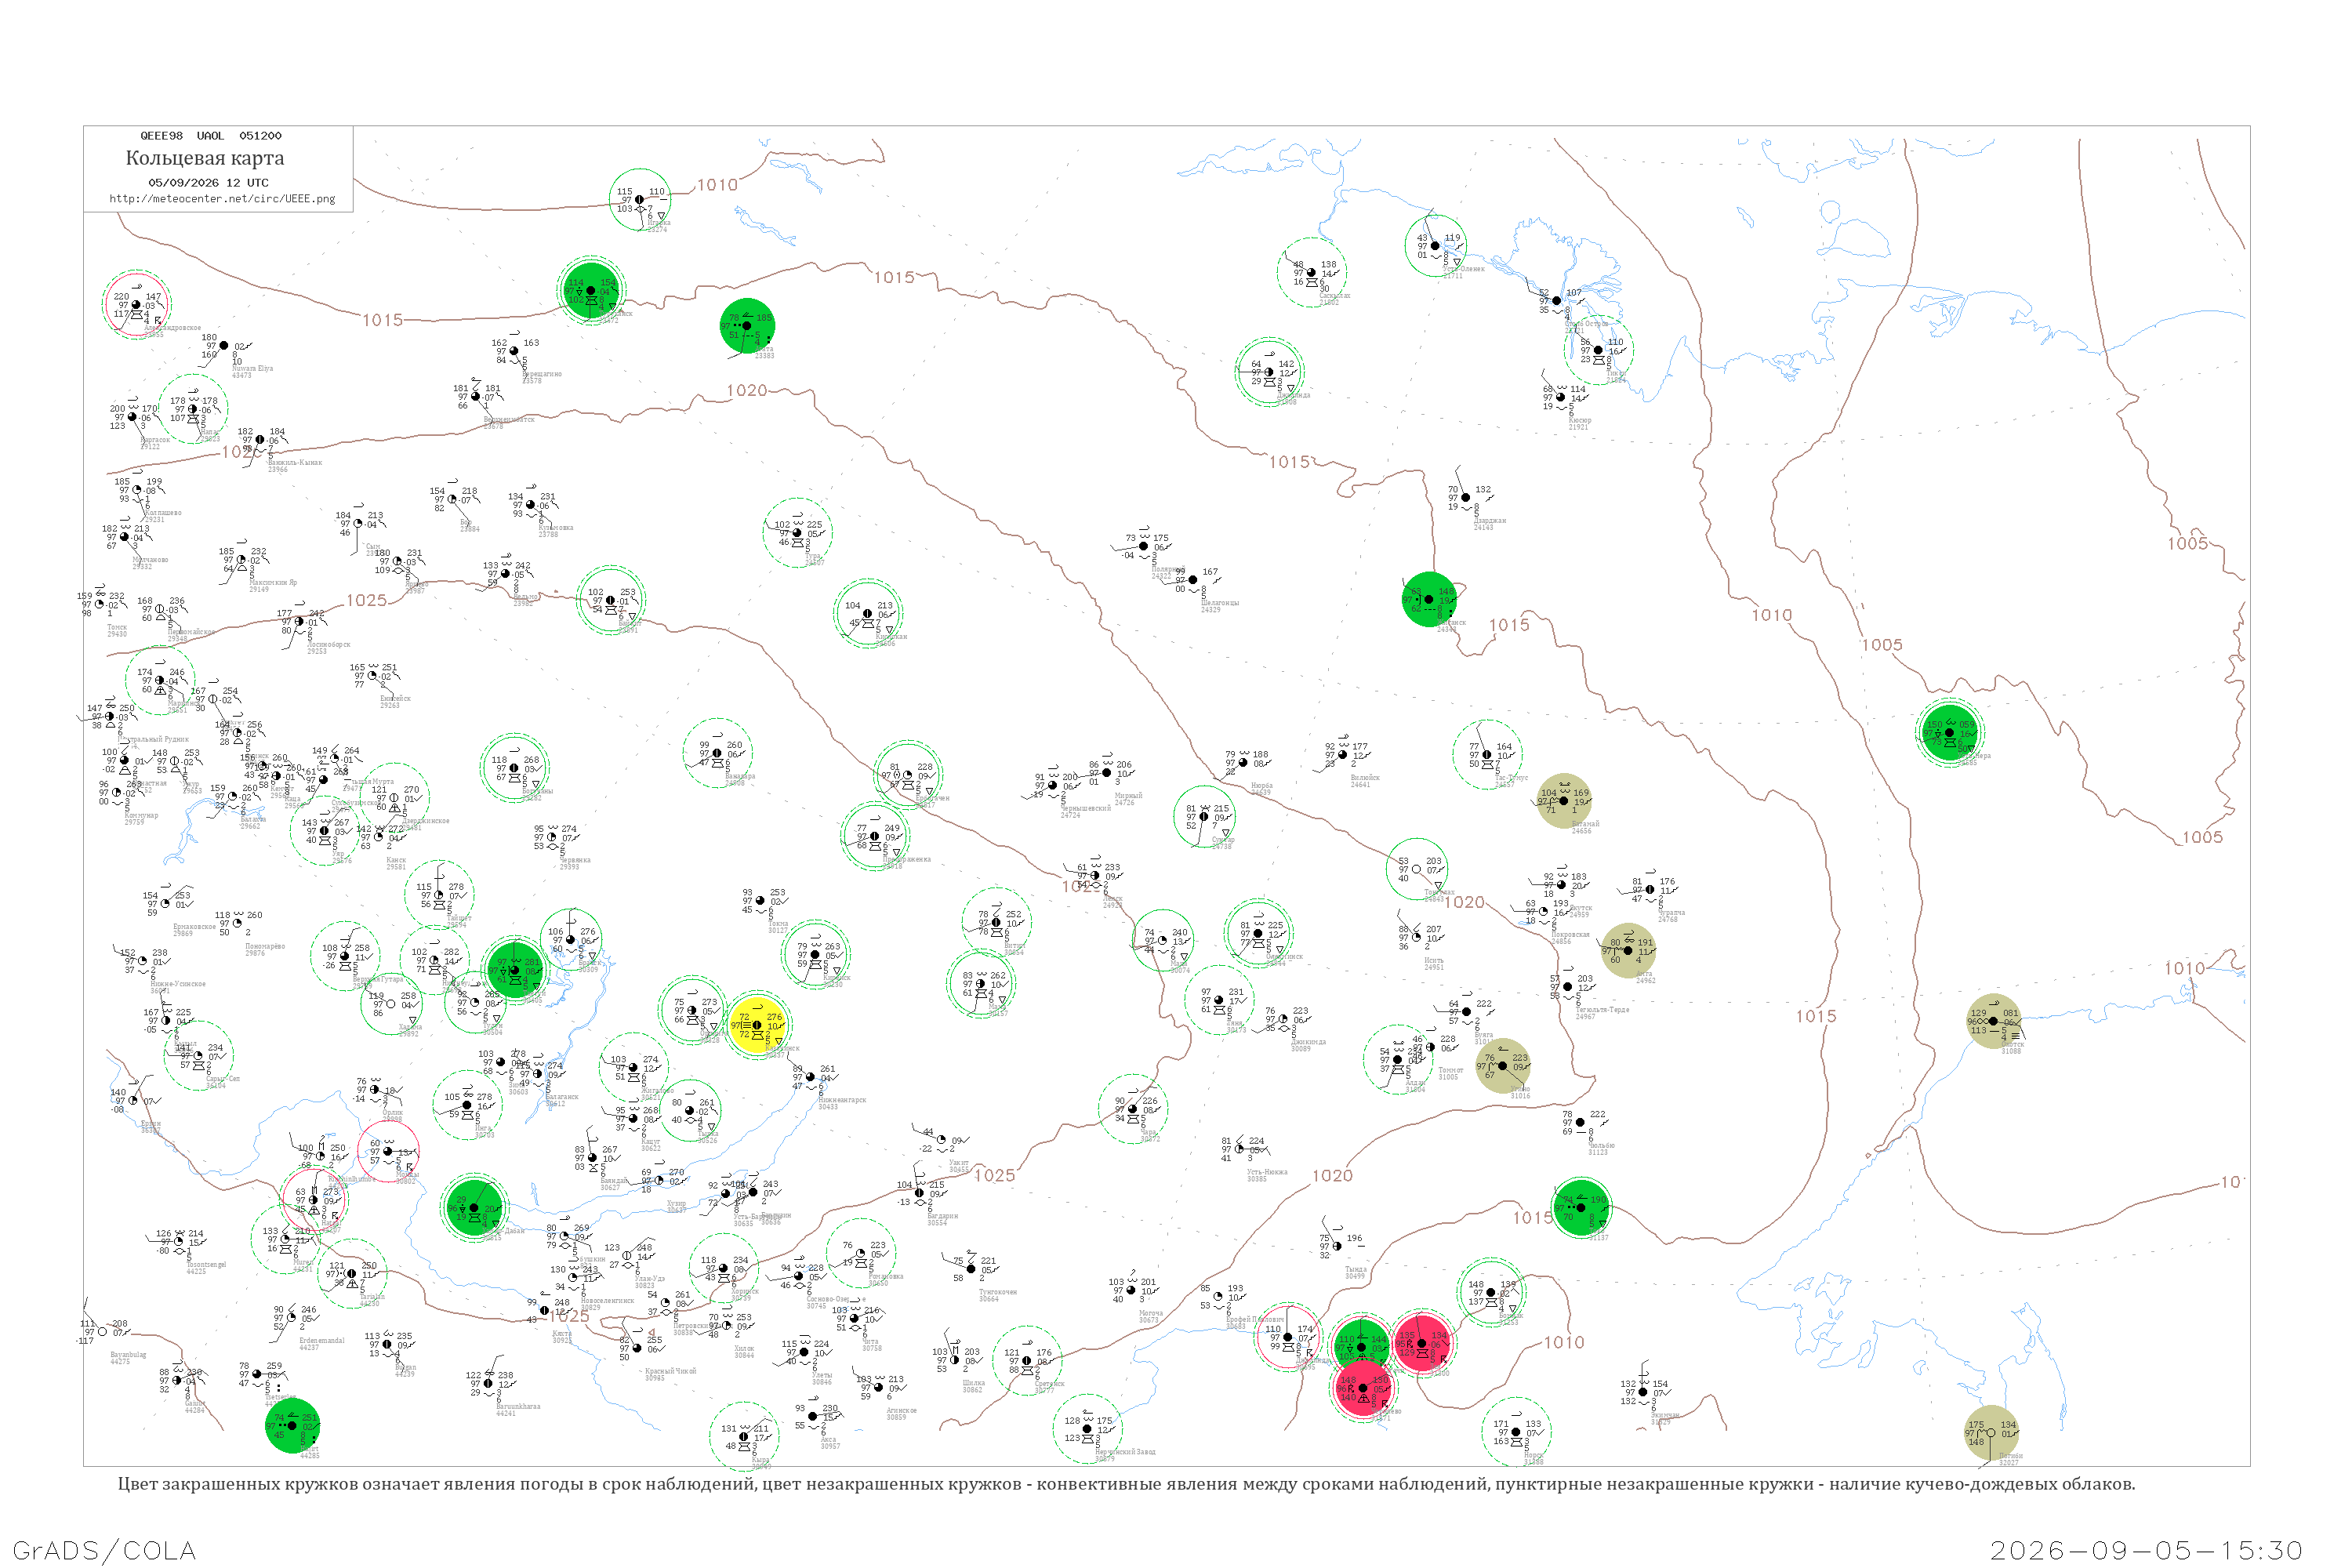Click the 05/09/2026 12 UTC date text

(x=208, y=183)
